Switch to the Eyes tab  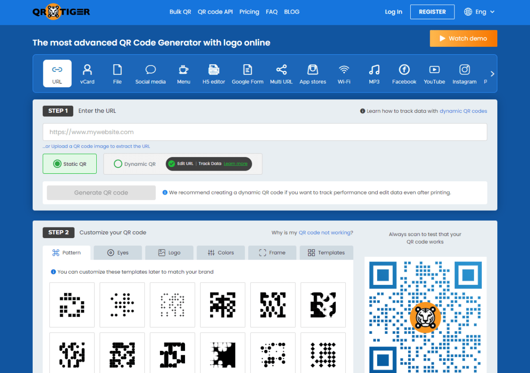click(x=117, y=252)
